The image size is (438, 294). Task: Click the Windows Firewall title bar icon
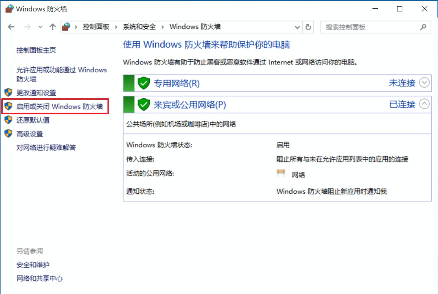point(9,9)
